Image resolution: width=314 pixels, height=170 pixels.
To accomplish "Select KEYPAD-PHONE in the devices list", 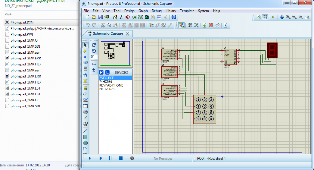I will point(111,85).
